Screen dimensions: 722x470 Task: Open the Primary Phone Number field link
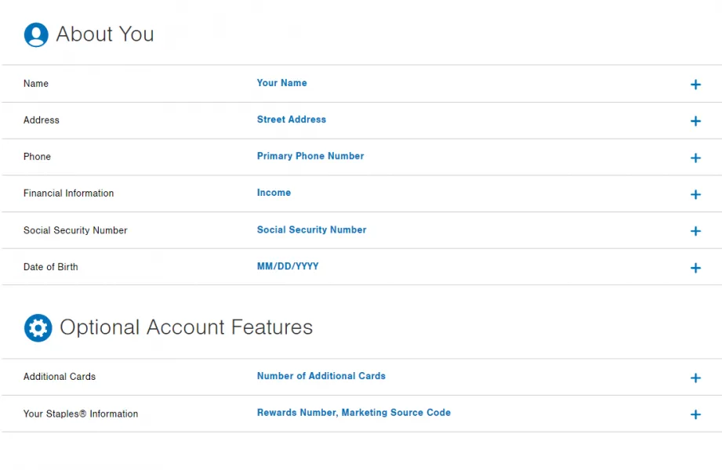pyautogui.click(x=310, y=157)
